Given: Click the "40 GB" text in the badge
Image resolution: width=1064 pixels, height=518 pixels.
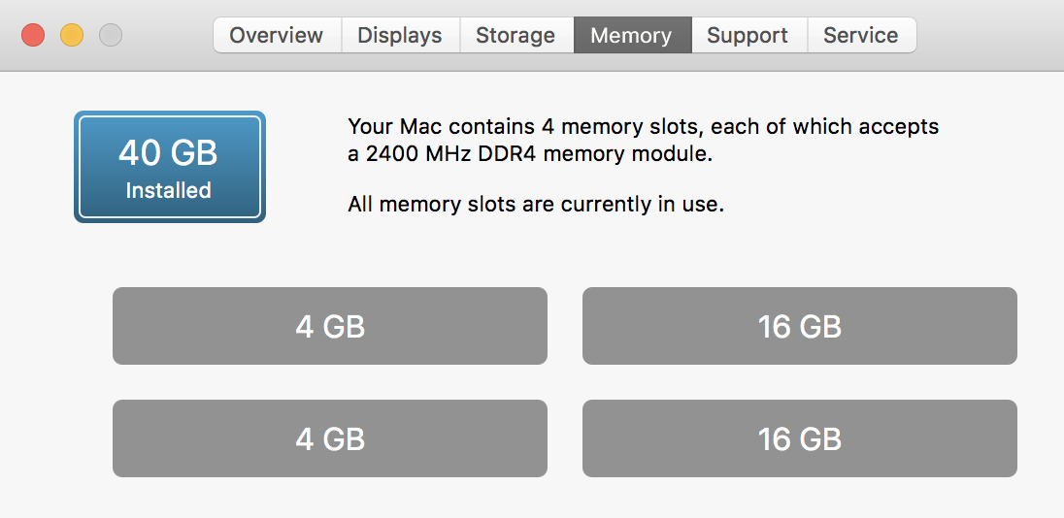Looking at the screenshot, I should [x=169, y=152].
